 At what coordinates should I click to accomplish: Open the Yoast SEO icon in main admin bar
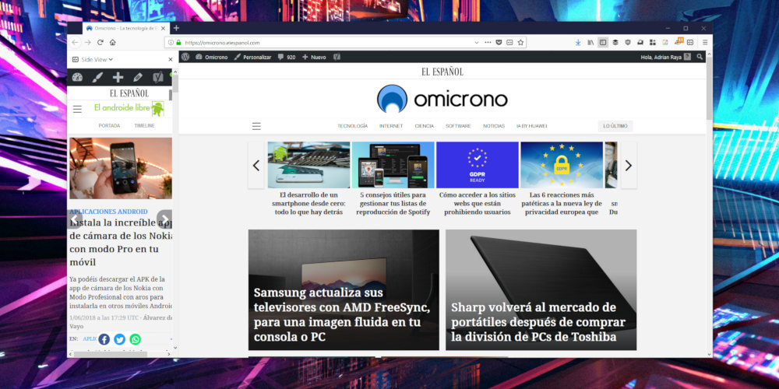pos(337,57)
